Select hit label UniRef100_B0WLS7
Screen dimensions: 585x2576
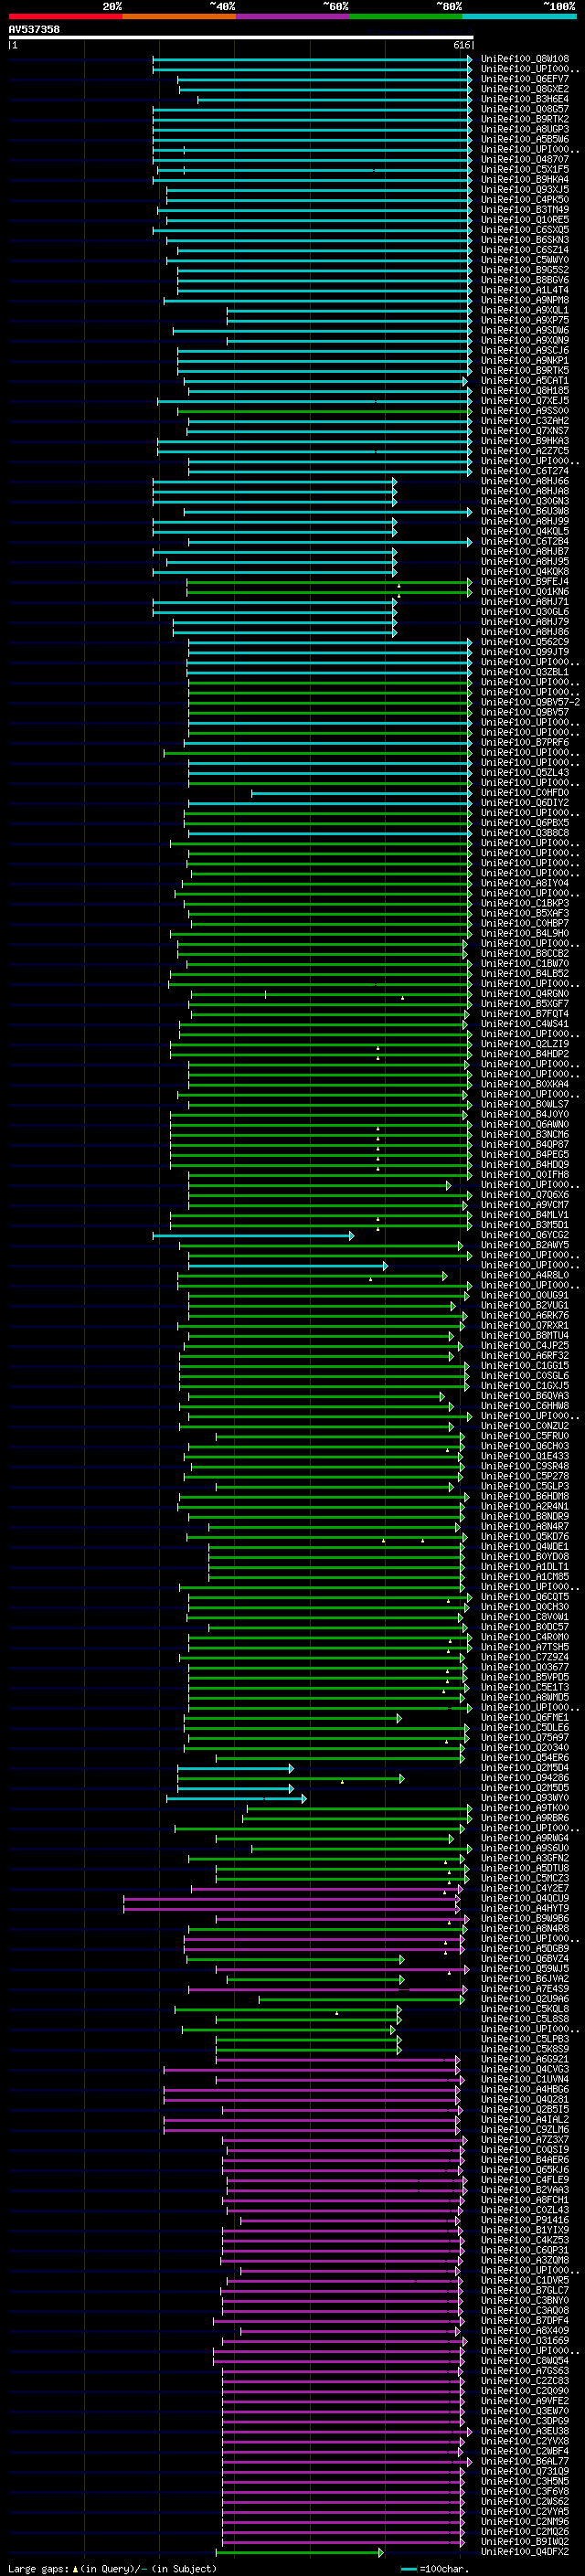pos(524,1104)
